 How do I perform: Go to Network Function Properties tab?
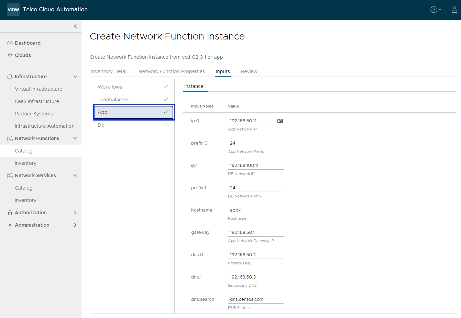tap(172, 71)
